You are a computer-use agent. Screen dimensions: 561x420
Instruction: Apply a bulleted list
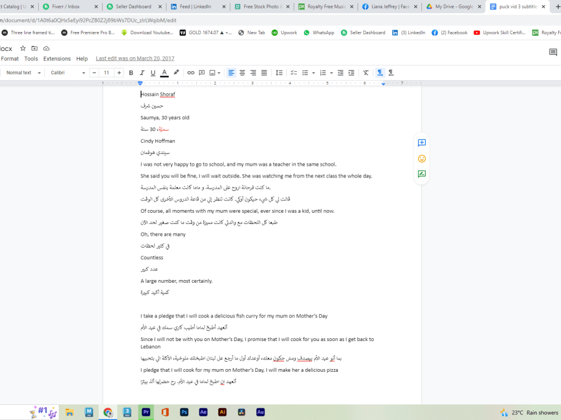pyautogui.click(x=305, y=73)
